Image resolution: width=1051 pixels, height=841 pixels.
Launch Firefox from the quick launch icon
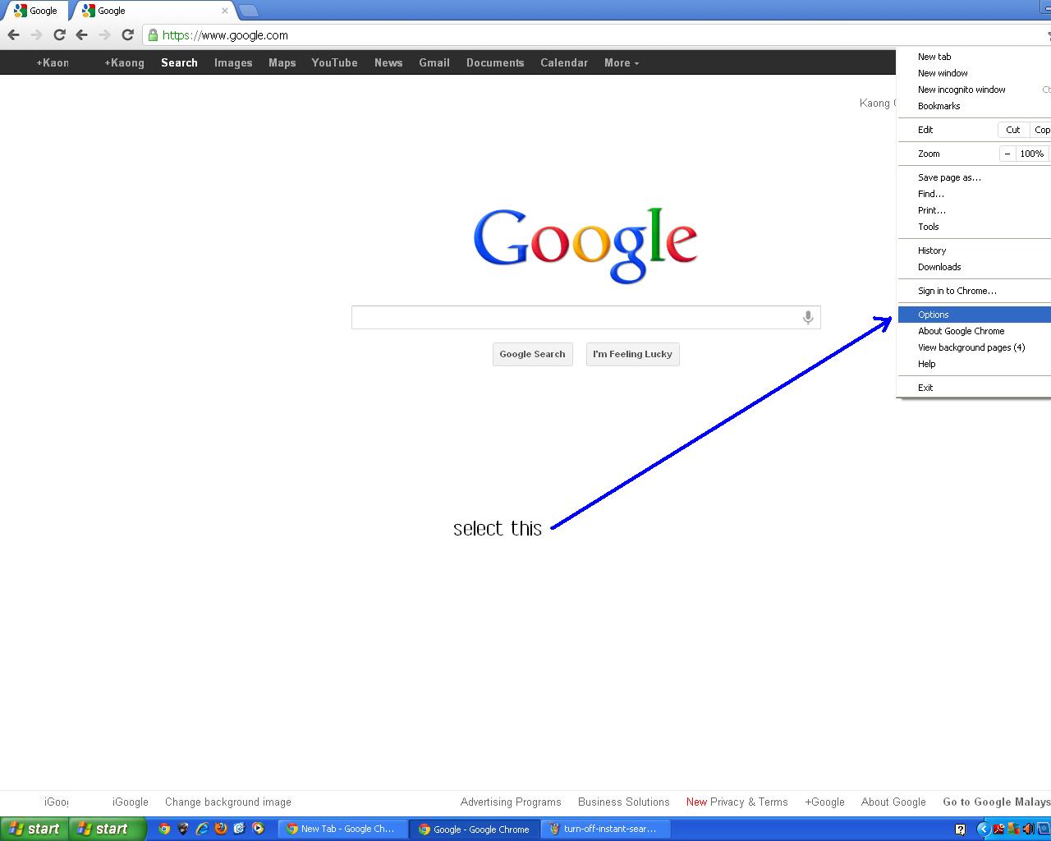click(x=221, y=829)
